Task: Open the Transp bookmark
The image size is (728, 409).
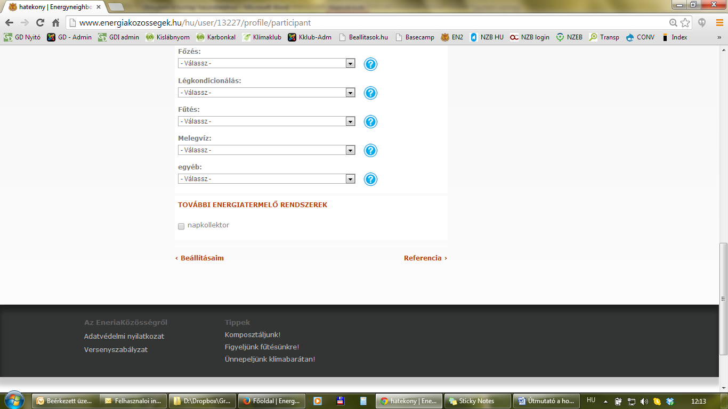Action: [604, 37]
